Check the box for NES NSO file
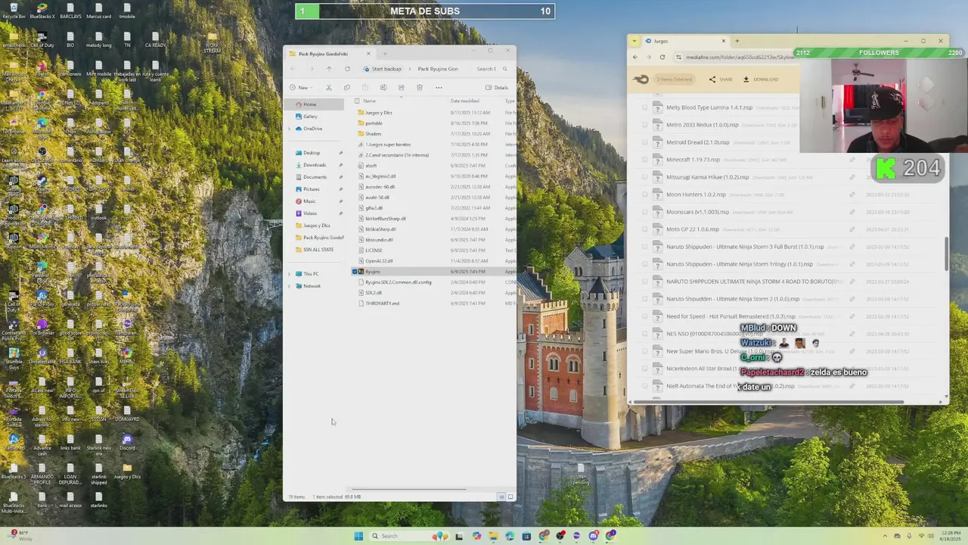The height and width of the screenshot is (545, 968). pos(644,334)
